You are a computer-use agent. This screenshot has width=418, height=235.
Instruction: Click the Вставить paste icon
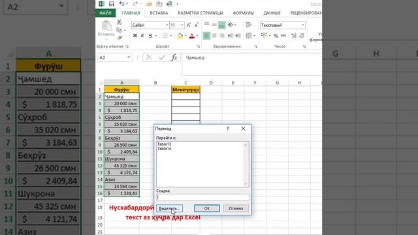click(106, 26)
